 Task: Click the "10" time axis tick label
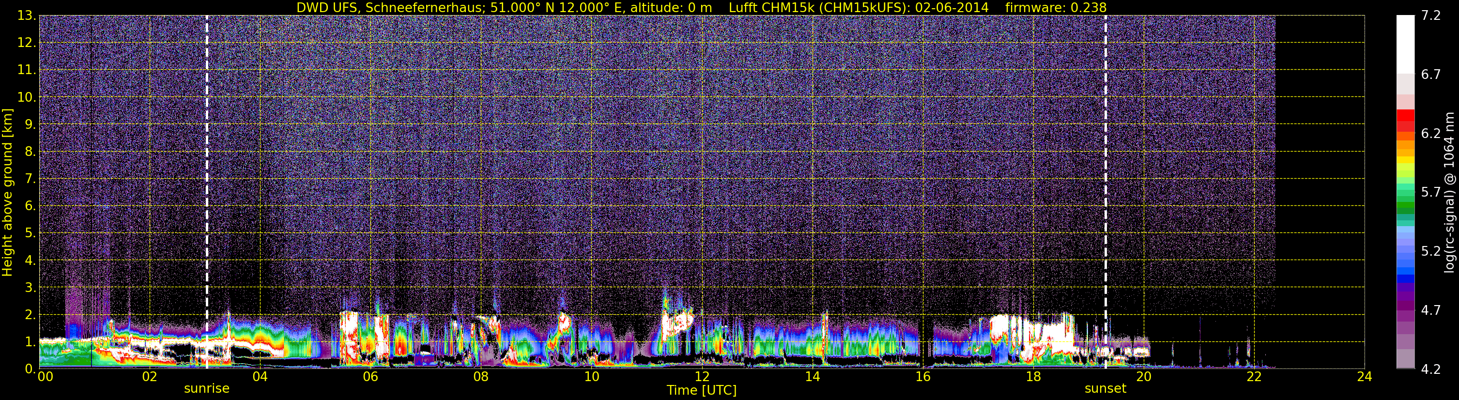[x=591, y=377]
